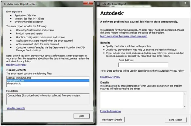Open the View file contents link
This screenshot has width=191, height=126.
pyautogui.click(x=16, y=108)
